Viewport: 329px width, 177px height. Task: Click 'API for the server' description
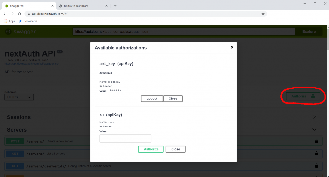point(19,72)
